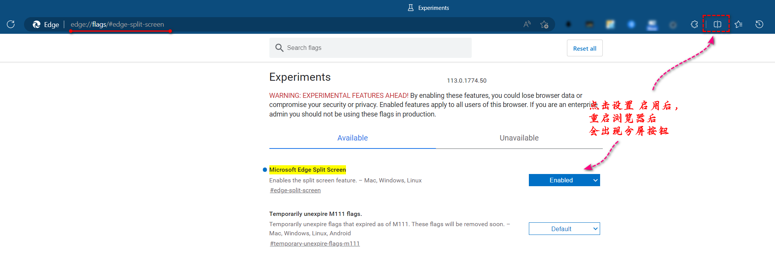Image resolution: width=775 pixels, height=257 pixels.
Task: Focus the Search flags input field
Action: tap(370, 48)
